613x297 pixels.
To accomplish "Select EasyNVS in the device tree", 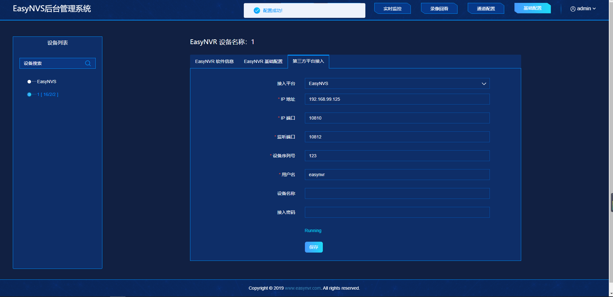I will click(47, 82).
